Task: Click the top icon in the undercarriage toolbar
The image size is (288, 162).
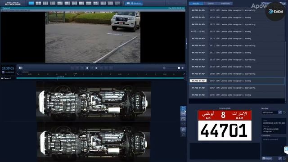Action: coord(183,108)
